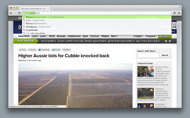This screenshot has height=118, width=190.
Task: Click the 'Updated 4 minutes ago' text
Action: click(x=30, y=60)
